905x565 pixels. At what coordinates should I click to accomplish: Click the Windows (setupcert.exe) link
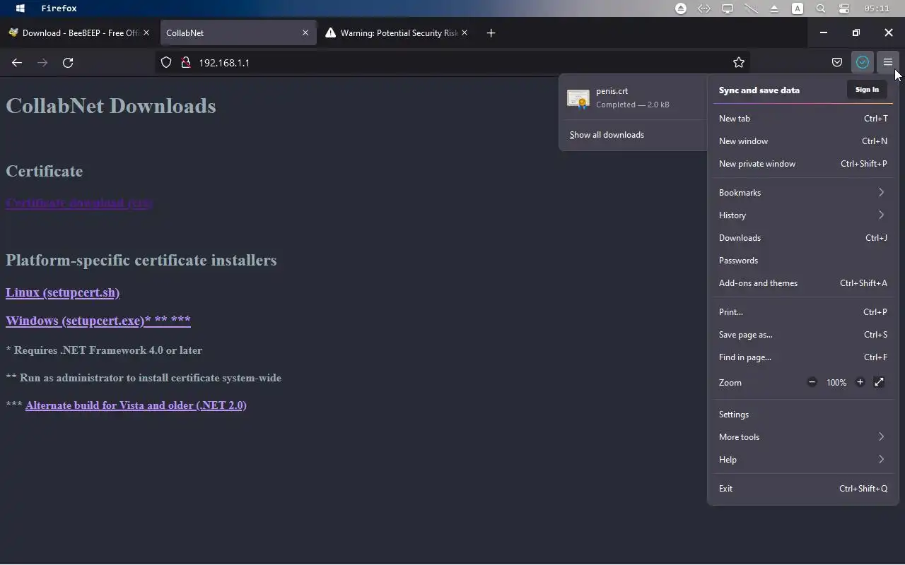click(x=98, y=321)
